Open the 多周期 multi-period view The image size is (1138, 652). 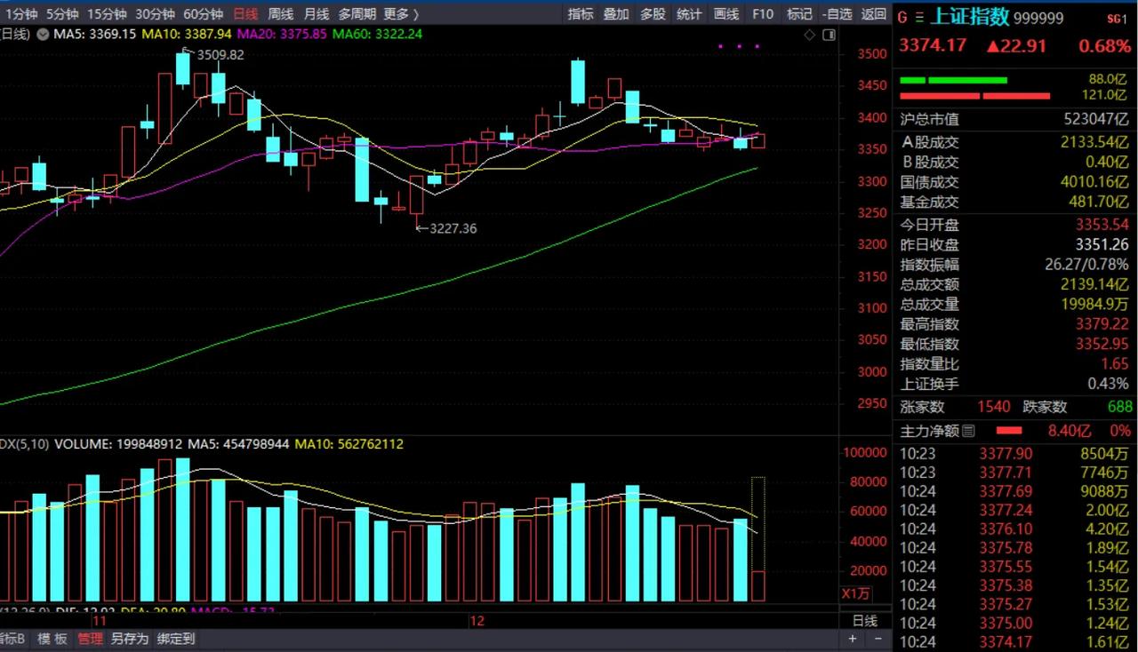tap(357, 14)
